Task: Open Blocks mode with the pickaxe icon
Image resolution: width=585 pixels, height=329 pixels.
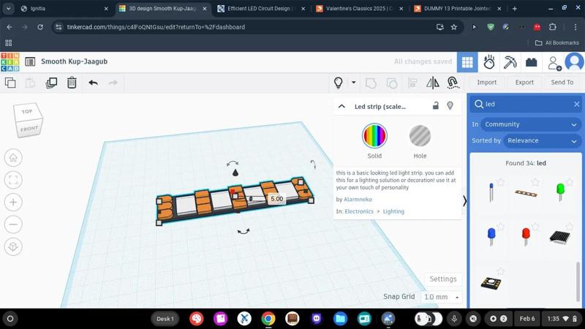Action: [x=510, y=62]
